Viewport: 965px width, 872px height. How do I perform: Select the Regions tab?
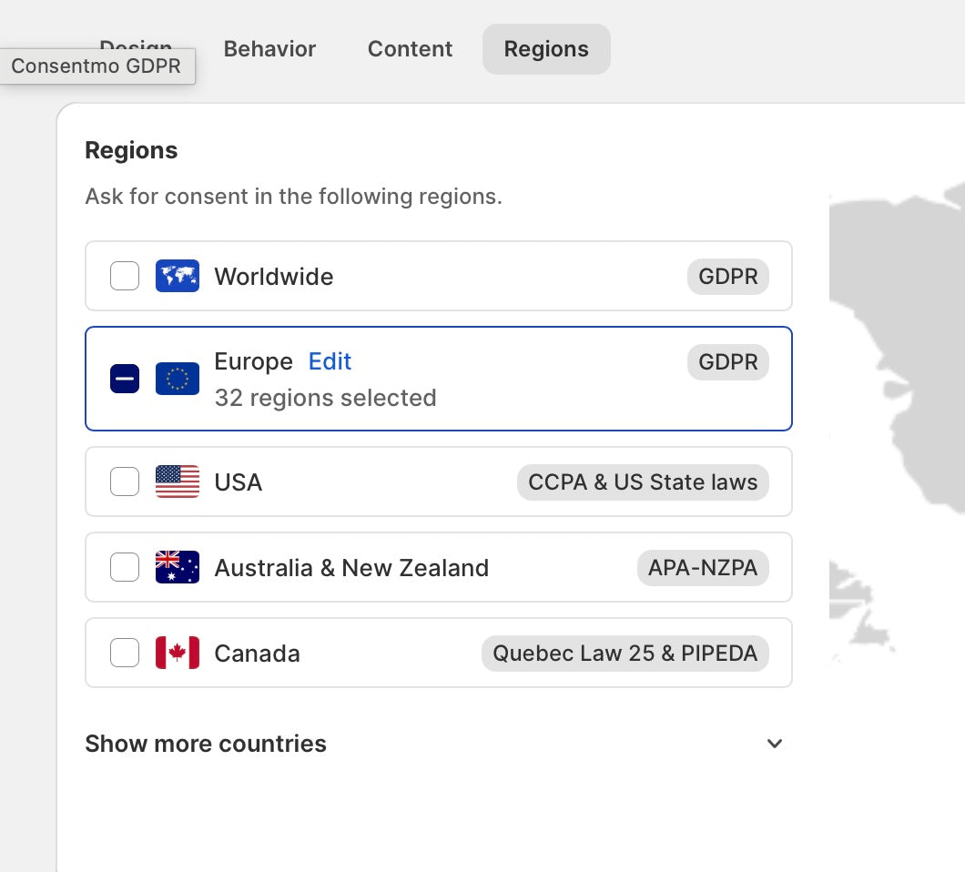tap(546, 49)
